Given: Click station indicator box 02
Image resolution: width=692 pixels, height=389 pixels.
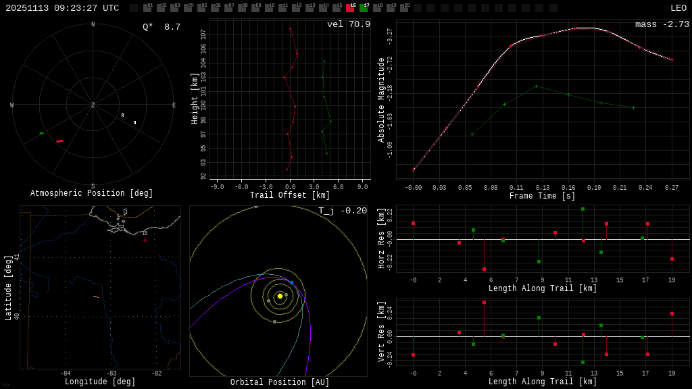Looking at the screenshot, I should (161, 8).
